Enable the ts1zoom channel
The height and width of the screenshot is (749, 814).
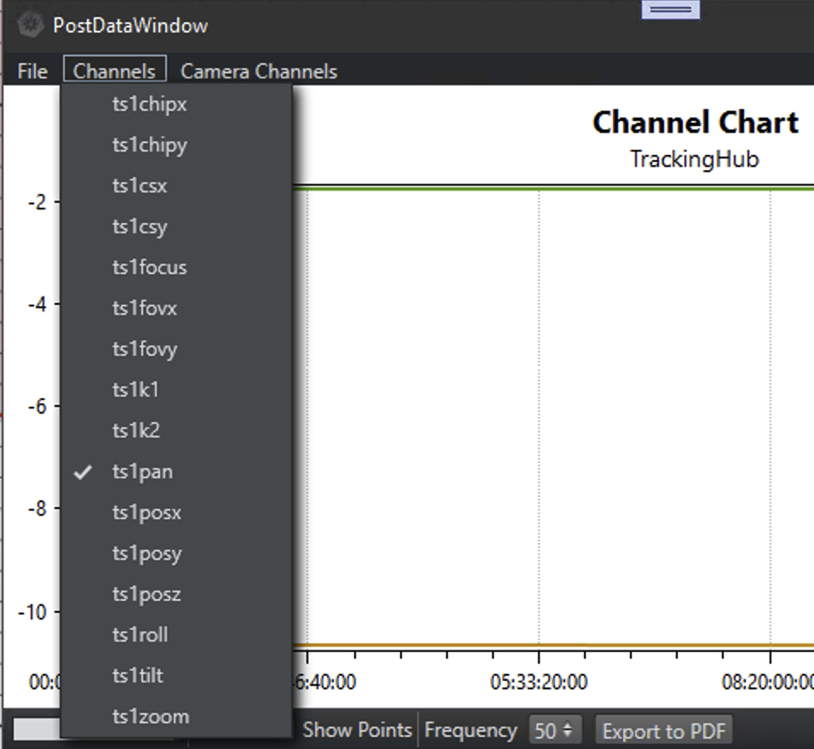click(151, 717)
